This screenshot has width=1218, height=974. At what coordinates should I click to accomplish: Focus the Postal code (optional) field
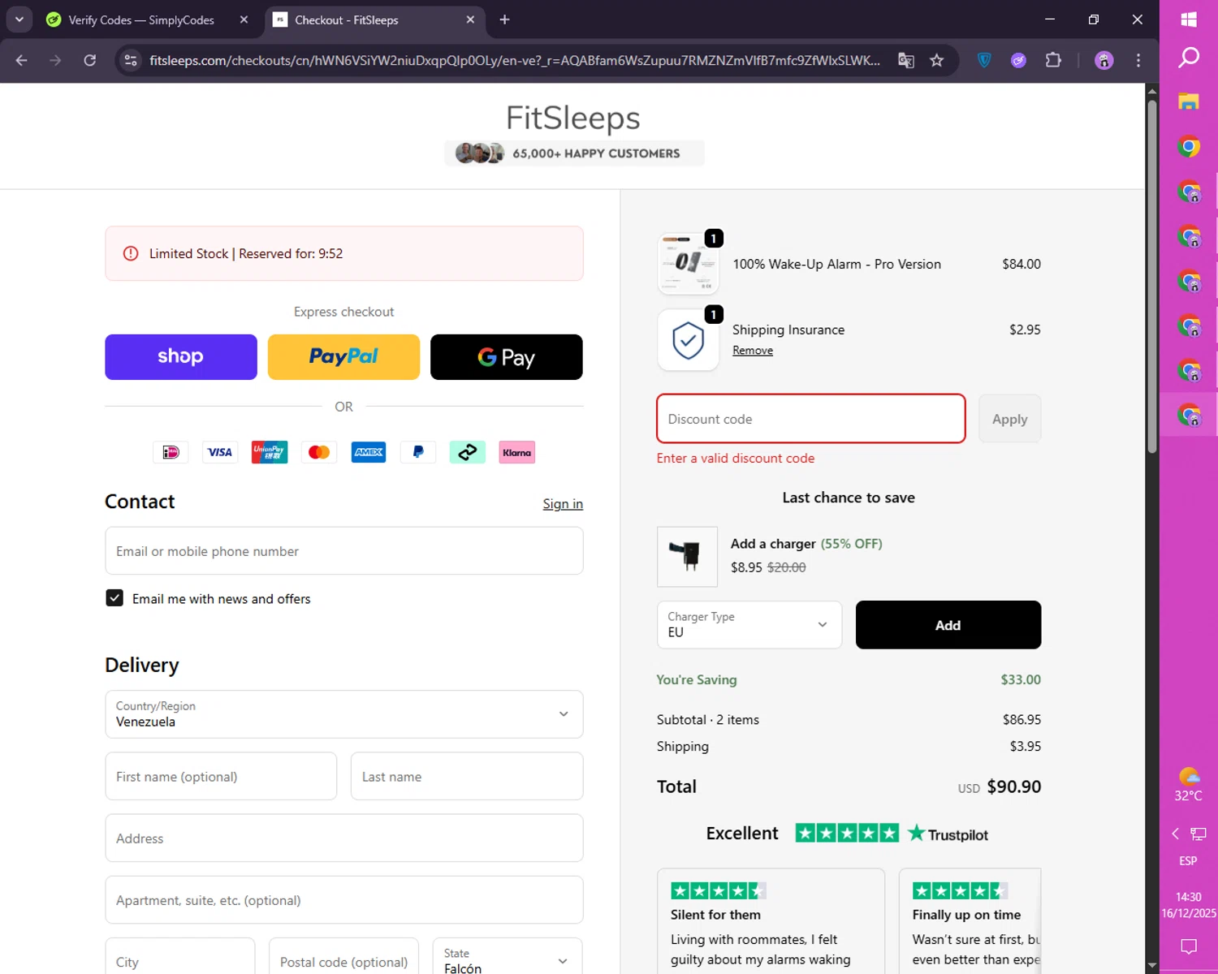click(344, 956)
